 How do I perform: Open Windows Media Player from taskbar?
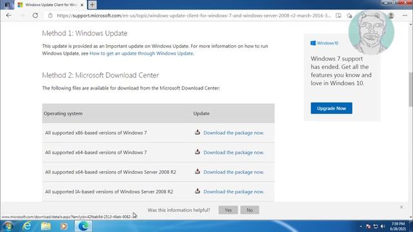pyautogui.click(x=64, y=226)
